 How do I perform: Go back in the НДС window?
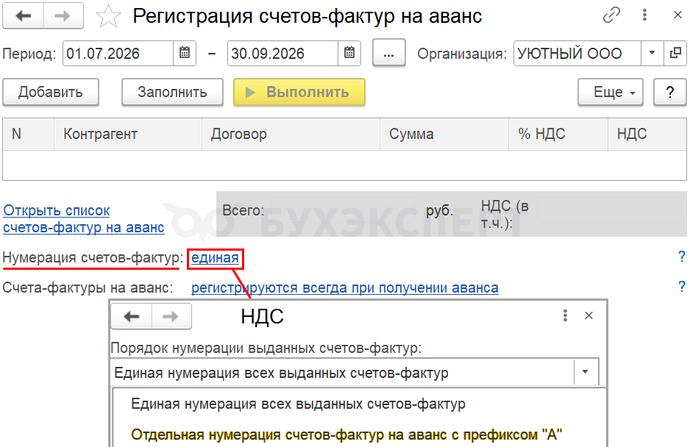coord(131,316)
